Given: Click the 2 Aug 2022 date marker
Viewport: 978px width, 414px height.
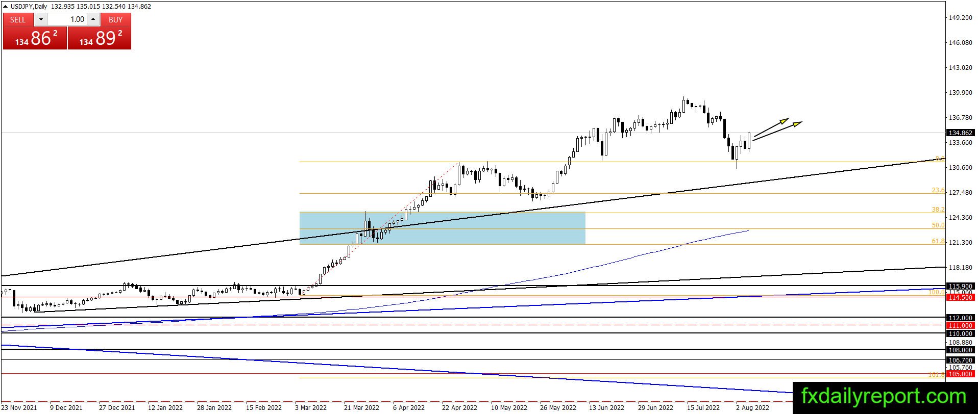Looking at the screenshot, I should (752, 407).
